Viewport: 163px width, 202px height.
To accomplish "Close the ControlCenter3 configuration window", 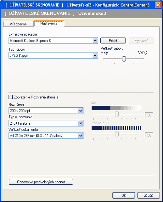I will coord(158,5).
